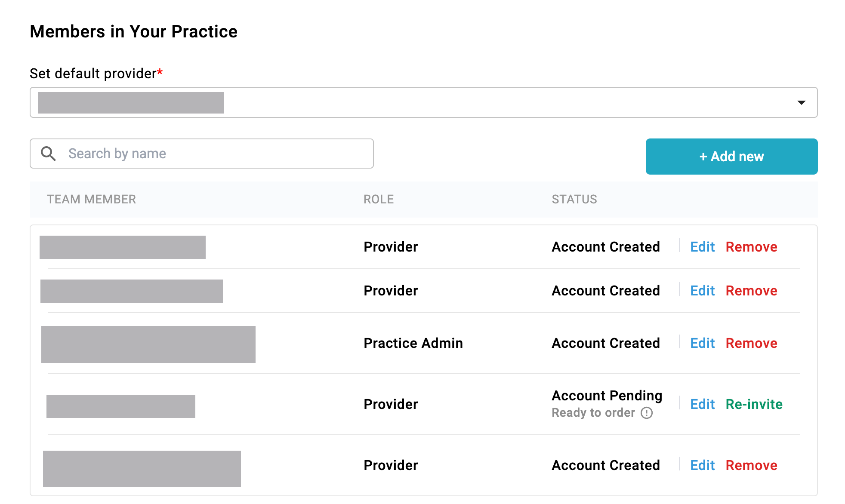The height and width of the screenshot is (504, 845).
Task: Click the ROLE column header
Action: (378, 199)
